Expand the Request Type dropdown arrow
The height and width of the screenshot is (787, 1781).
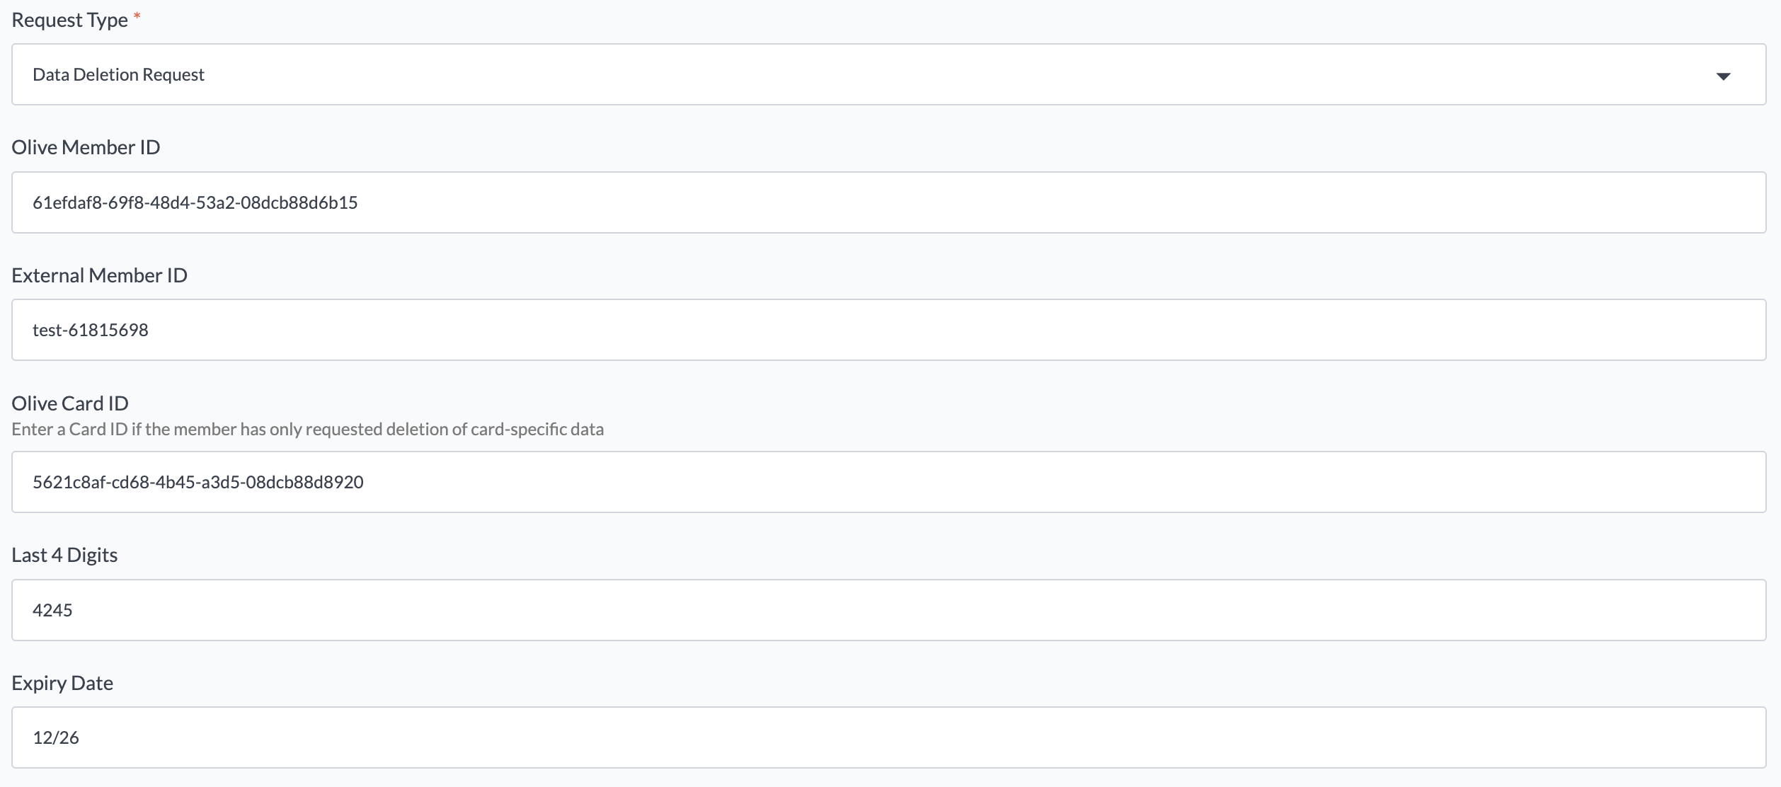pyautogui.click(x=1723, y=76)
